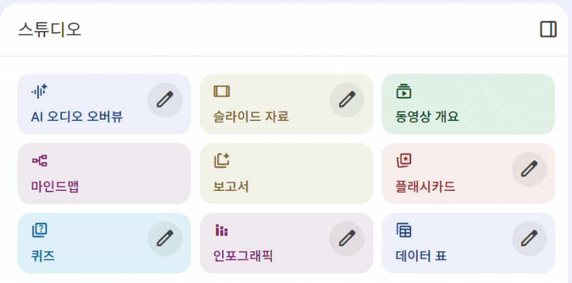Open 플래시카드 customization pencil
Image resolution: width=572 pixels, height=283 pixels.
pos(529,169)
